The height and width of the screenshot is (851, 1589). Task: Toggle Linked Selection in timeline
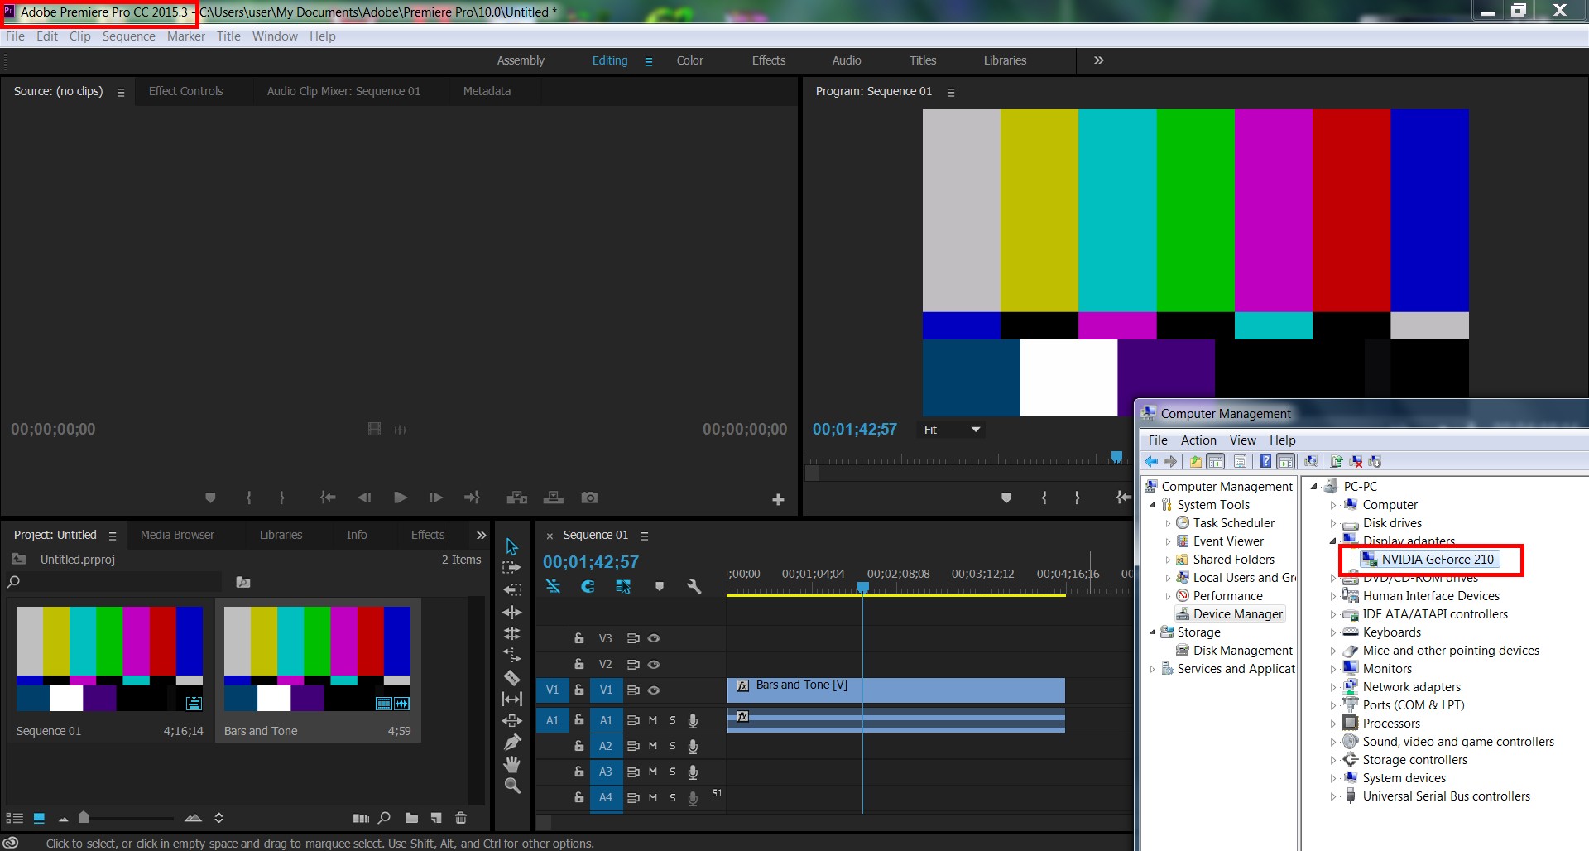623,586
